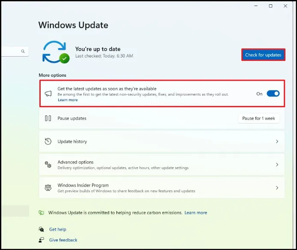
Task: Turn off get latest updates toggle
Action: coord(273,93)
